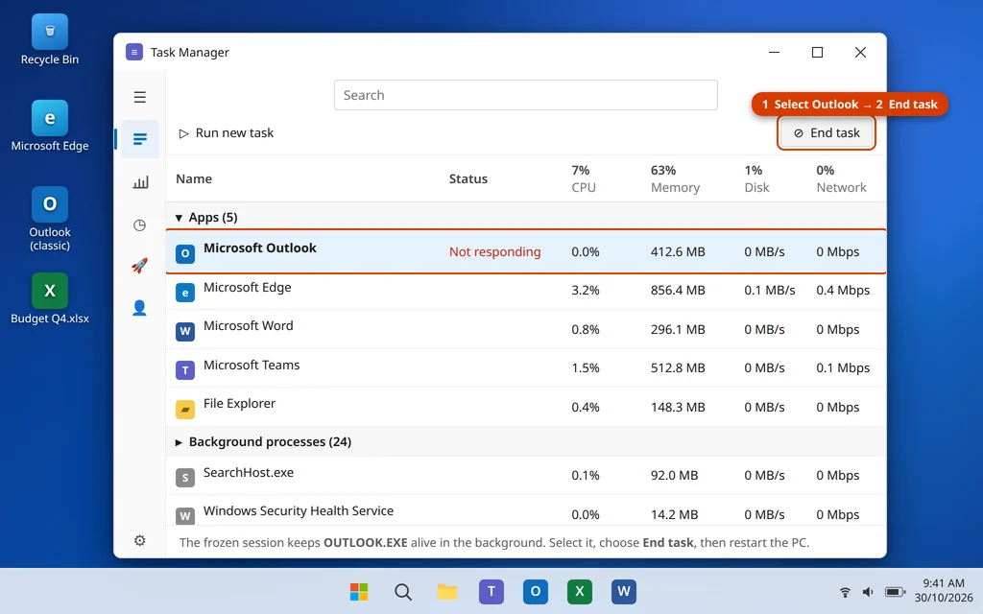Sort by Disk column header
The image size is (983, 614).
coord(756,178)
